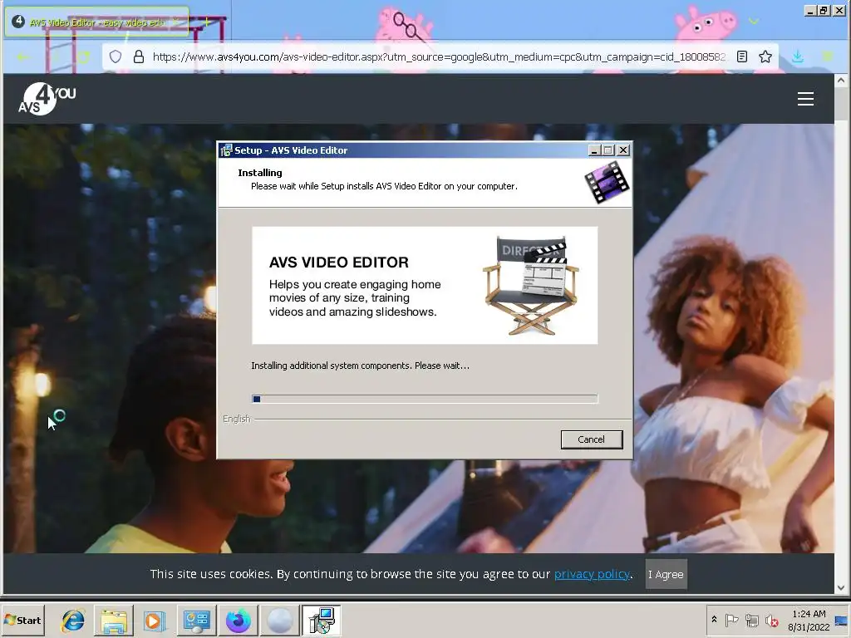Go back using the browser back arrow
The height and width of the screenshot is (638, 851).
click(x=22, y=57)
